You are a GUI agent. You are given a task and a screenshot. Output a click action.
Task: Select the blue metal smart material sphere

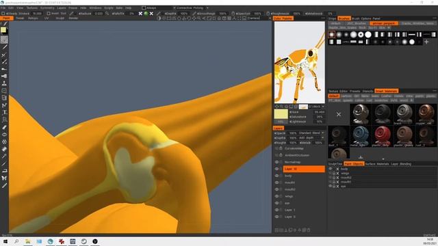tap(361, 136)
